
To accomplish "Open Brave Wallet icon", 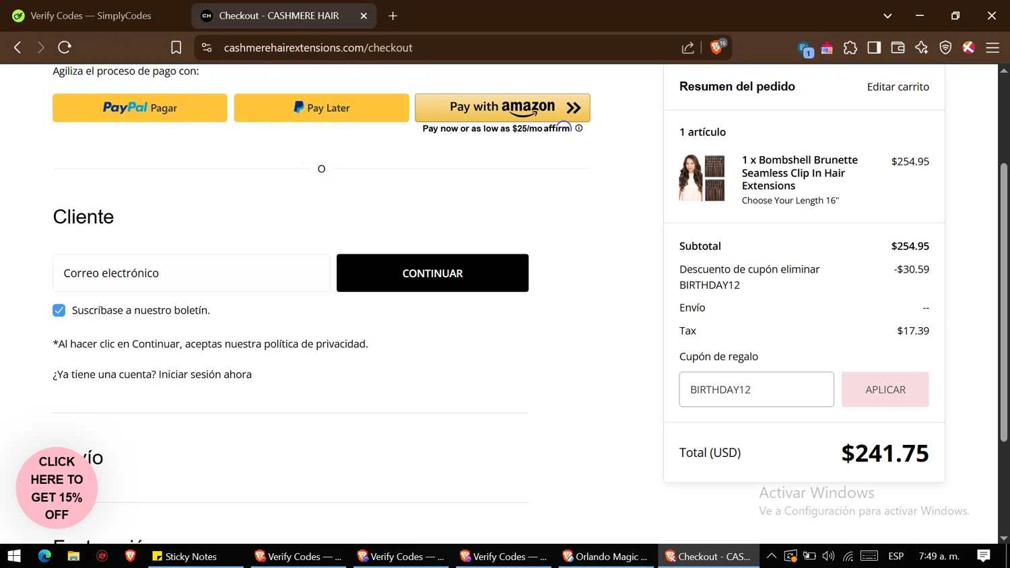I will (x=898, y=48).
